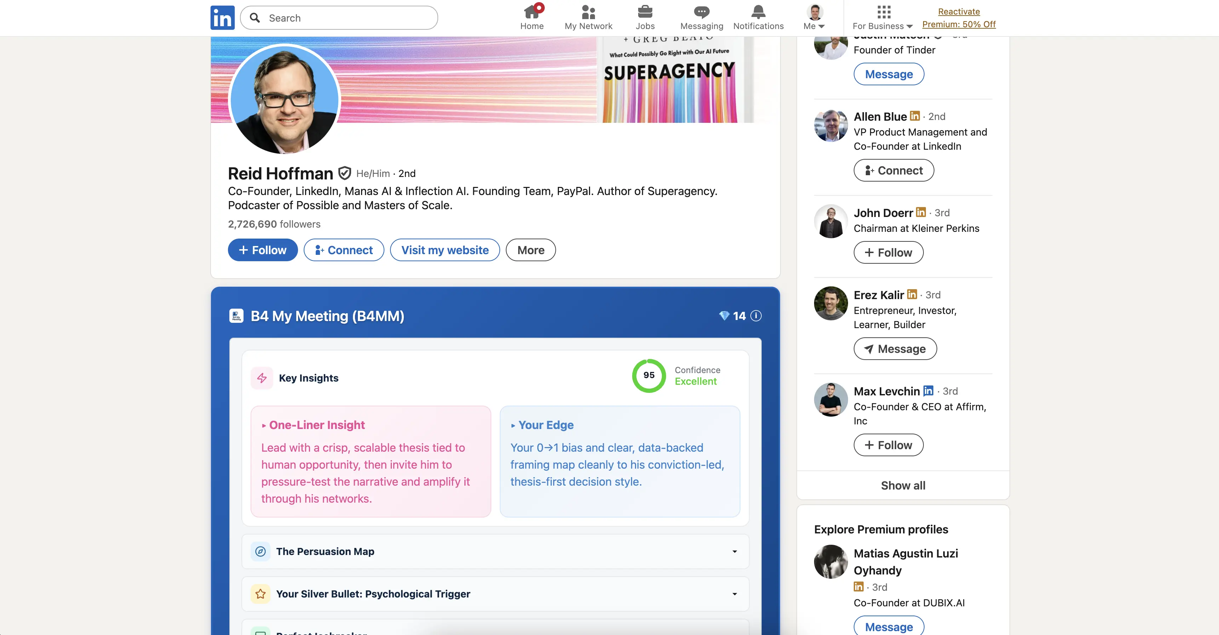Collapse the One-Liner Insight triangle
1219x635 pixels.
pos(264,425)
